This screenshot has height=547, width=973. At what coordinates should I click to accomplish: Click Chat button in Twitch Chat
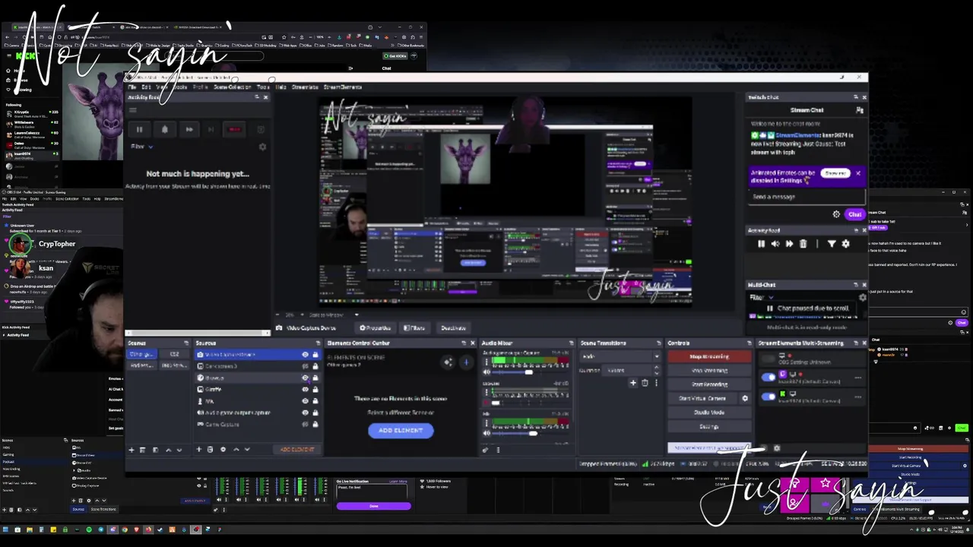[x=854, y=214]
